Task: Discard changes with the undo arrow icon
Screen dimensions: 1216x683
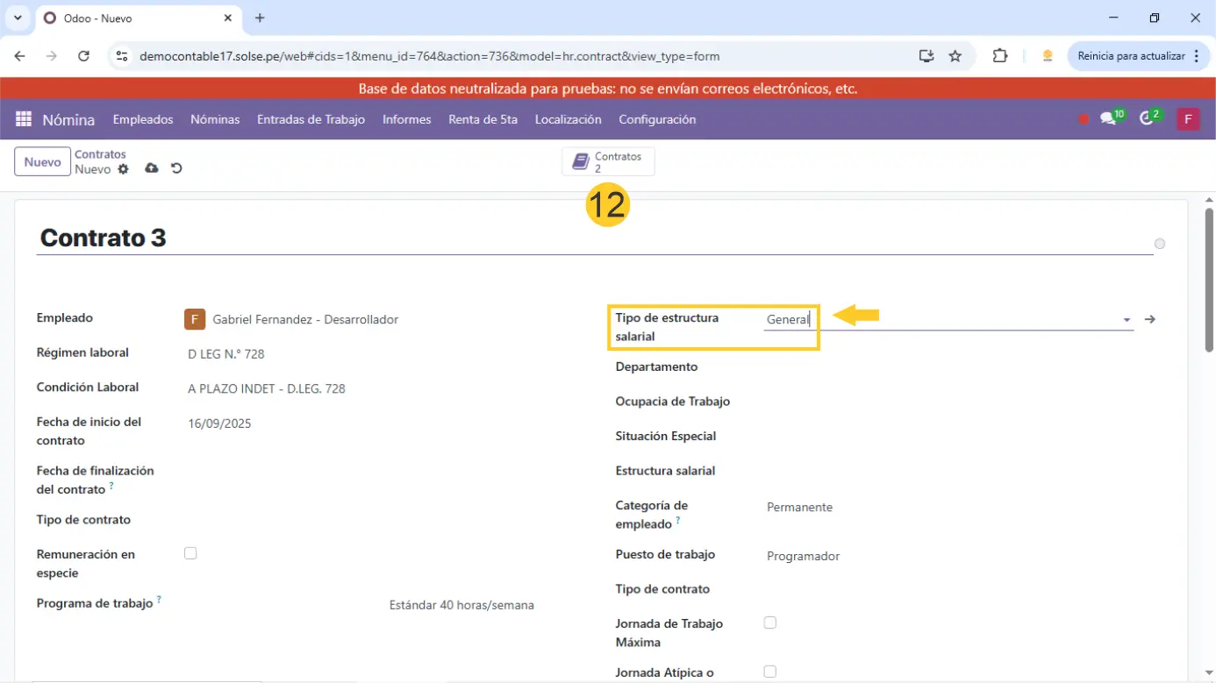Action: click(x=176, y=168)
